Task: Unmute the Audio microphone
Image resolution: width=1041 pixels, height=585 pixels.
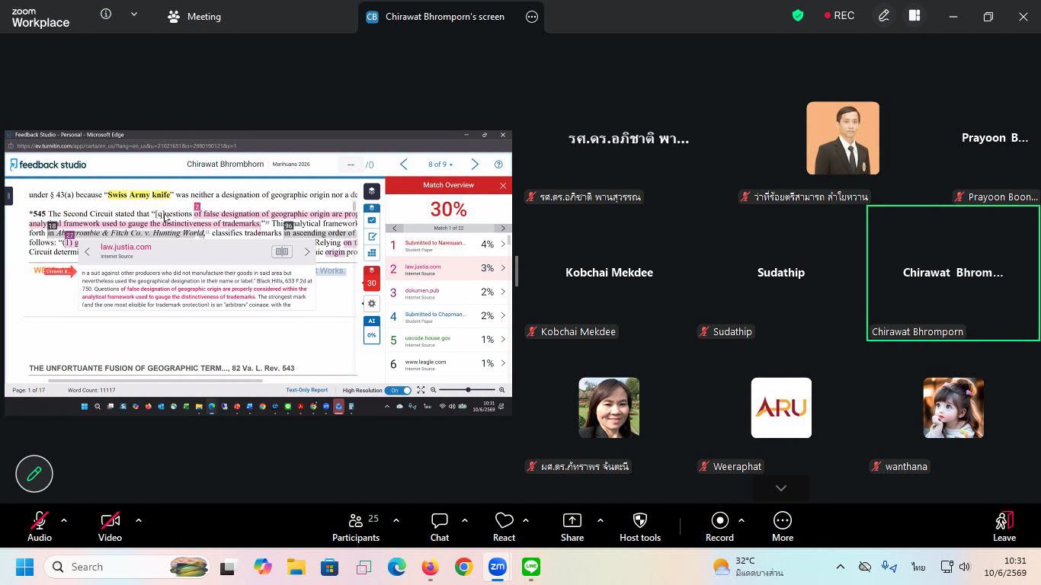Action: click(40, 520)
